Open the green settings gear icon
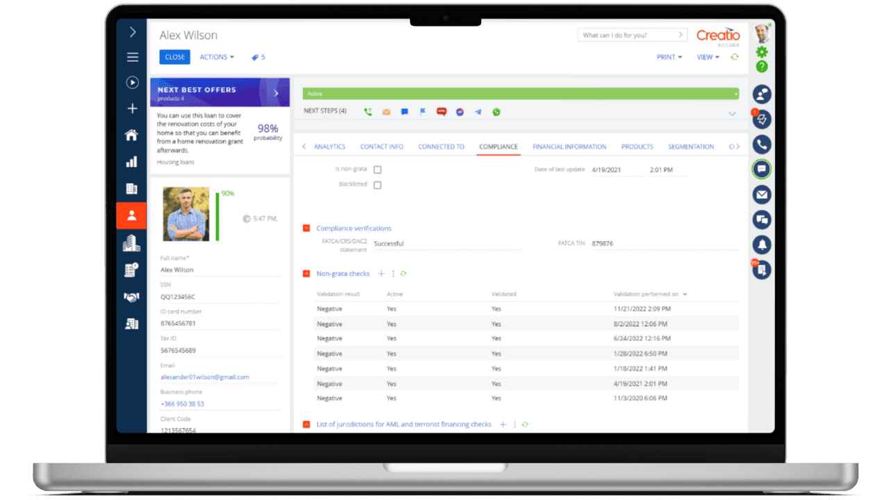Image resolution: width=889 pixels, height=500 pixels. point(762,52)
